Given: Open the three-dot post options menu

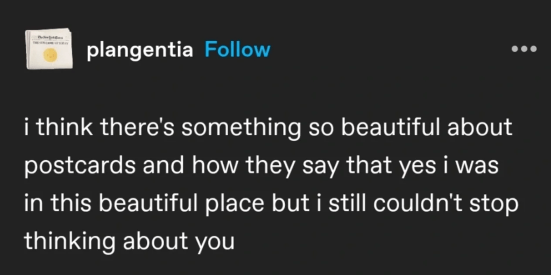Looking at the screenshot, I should (x=524, y=49).
